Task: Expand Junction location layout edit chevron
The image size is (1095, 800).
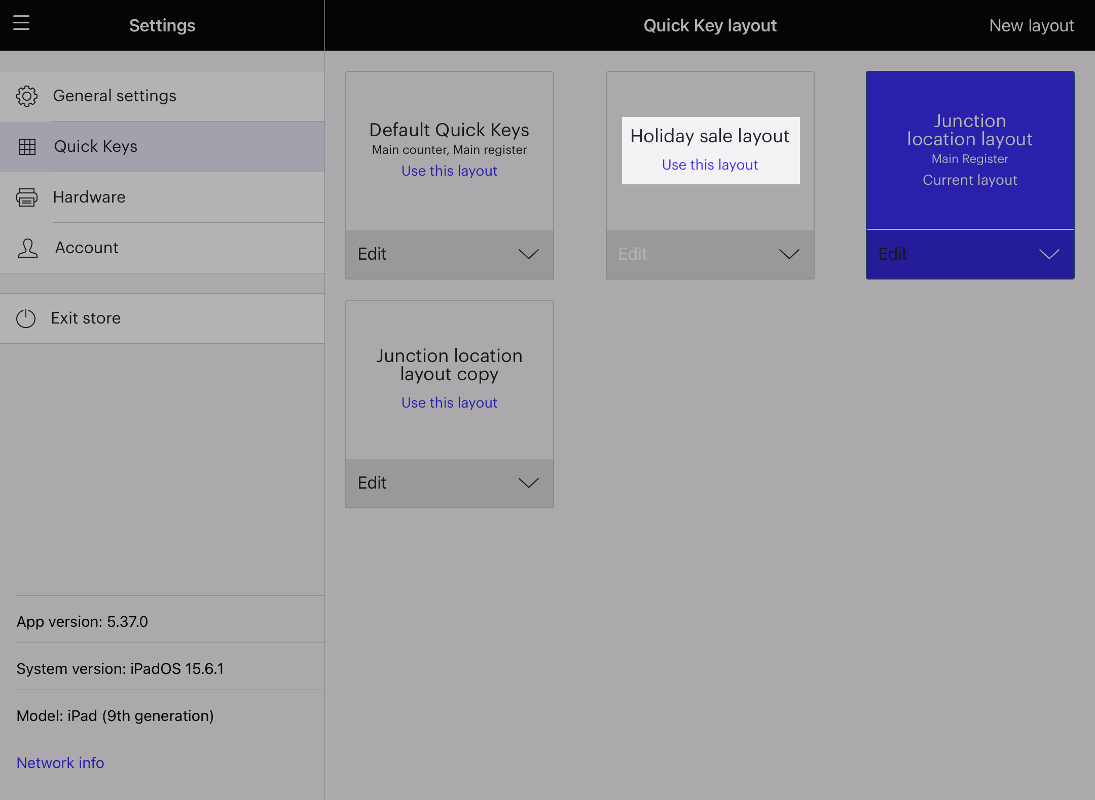Action: [x=1049, y=254]
